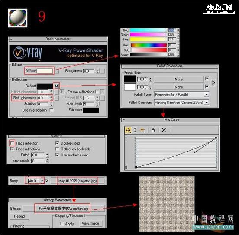Click the Refl. glossiness spinner arrows
The height and width of the screenshot is (235, 239).
pyautogui.click(x=51, y=98)
